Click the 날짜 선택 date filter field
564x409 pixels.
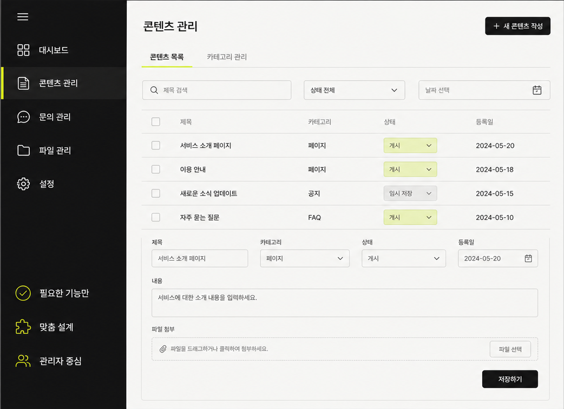tap(484, 90)
